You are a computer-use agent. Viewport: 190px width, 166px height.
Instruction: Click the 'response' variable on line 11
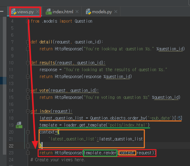point(48,70)
